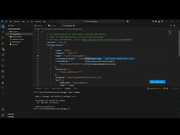Viewport: 180px width, 135px height.
Task: Customize layout icon in title bar
Action: [153, 21]
